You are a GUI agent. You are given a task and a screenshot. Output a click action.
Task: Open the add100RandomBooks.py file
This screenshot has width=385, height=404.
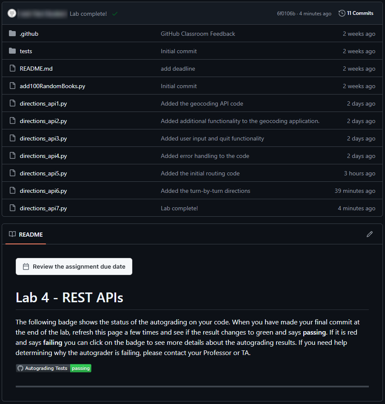pos(52,86)
